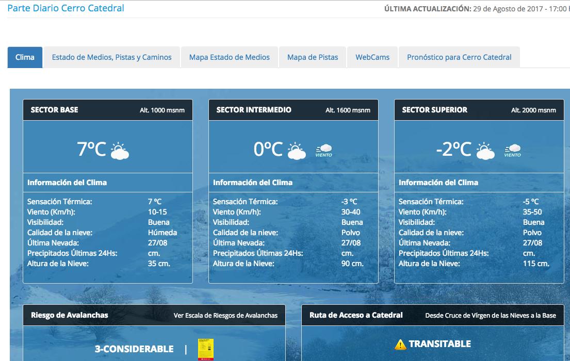Click Sector Superior snow height 115 cm.
Screen dimensions: 570x361
point(536,264)
